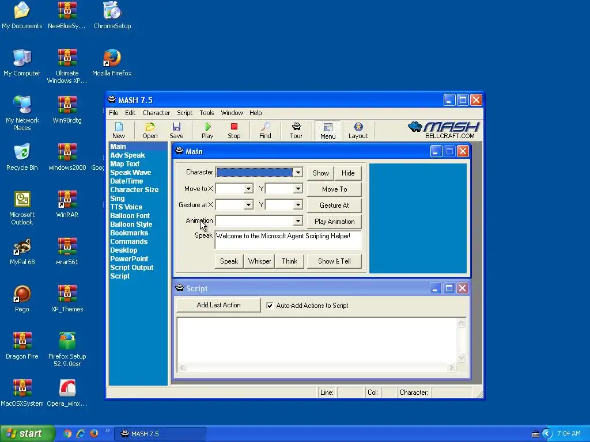Click the Layout toolbar icon
Viewport: 590px width, 442px height.
358,131
